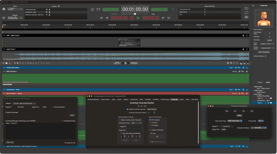Open the Primary Output dropdown
The image size is (277, 154).
coord(267,48)
